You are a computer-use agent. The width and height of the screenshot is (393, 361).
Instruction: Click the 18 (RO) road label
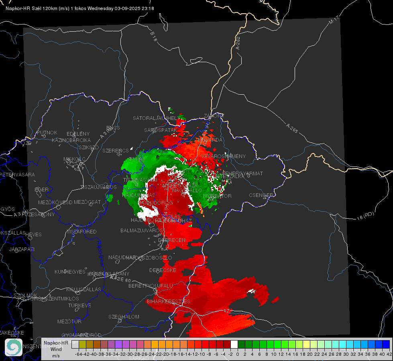coord(365,216)
